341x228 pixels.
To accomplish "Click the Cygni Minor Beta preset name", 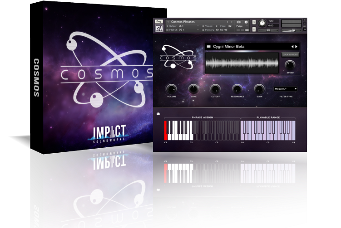I will pos(228,47).
